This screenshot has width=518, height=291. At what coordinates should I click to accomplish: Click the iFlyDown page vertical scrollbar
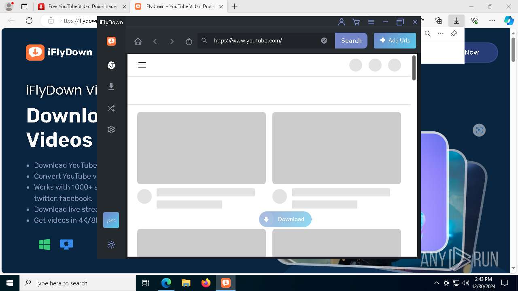[x=414, y=68]
